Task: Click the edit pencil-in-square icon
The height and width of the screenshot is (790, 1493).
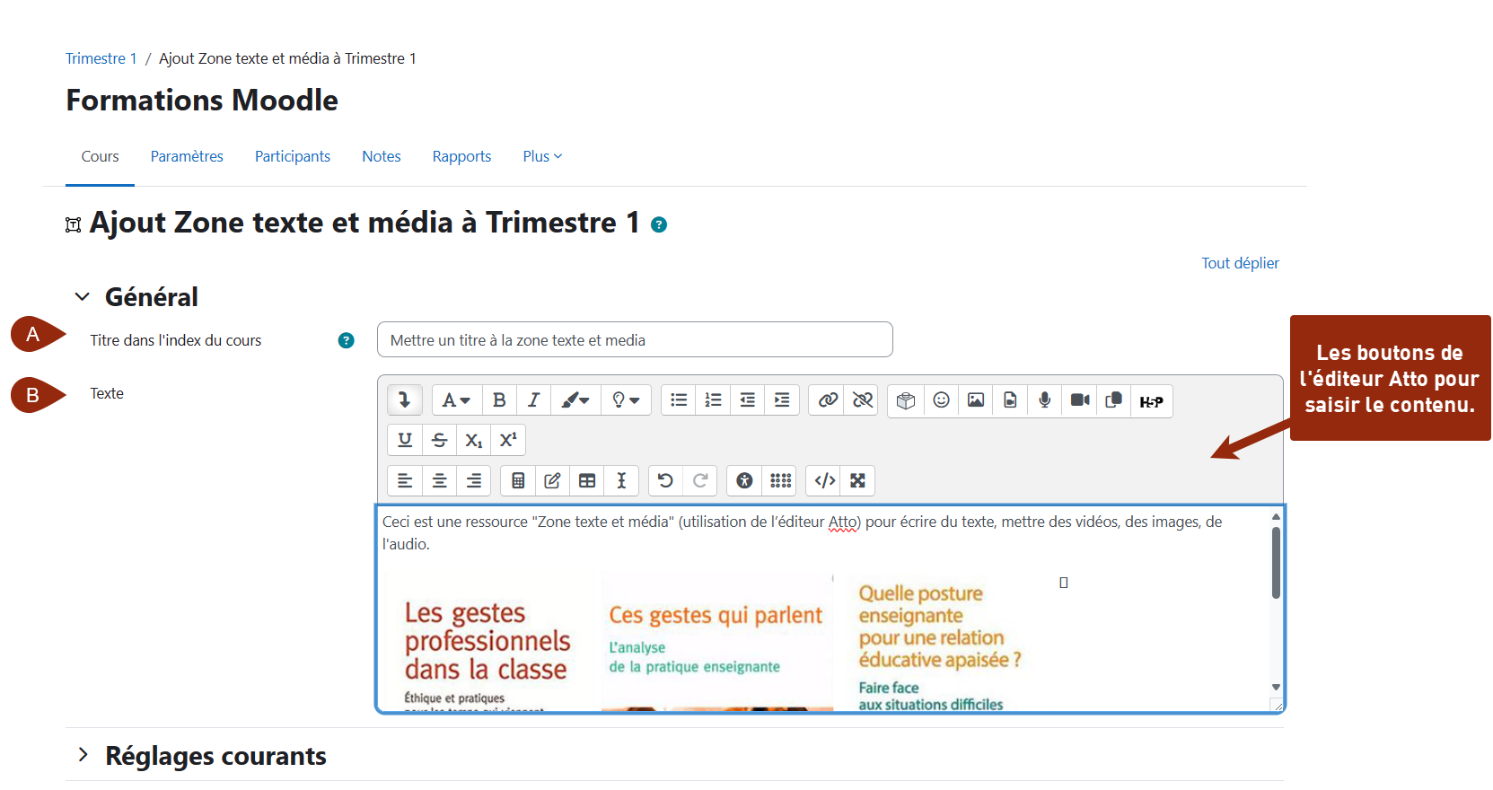Action: tap(552, 480)
